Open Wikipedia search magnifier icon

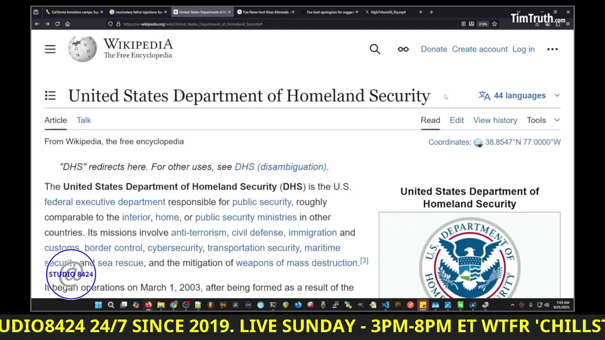coord(375,49)
